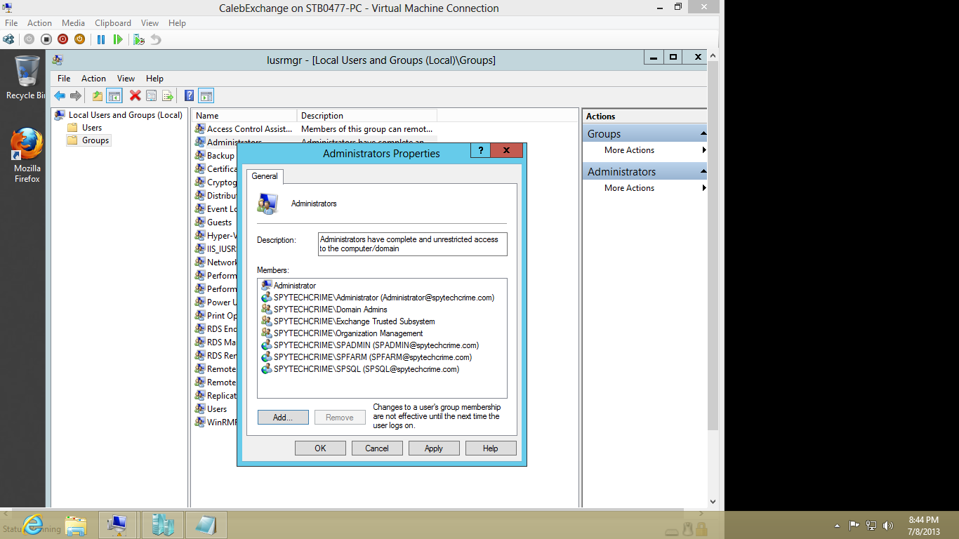Pause the virtual machine

101,39
